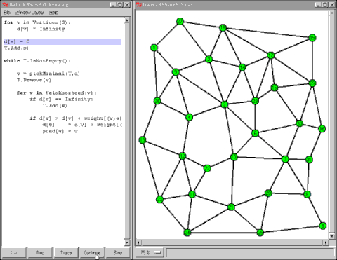Screen dimensions: 337x260
Task: Select graph vertex 27
Action: click(x=180, y=22)
